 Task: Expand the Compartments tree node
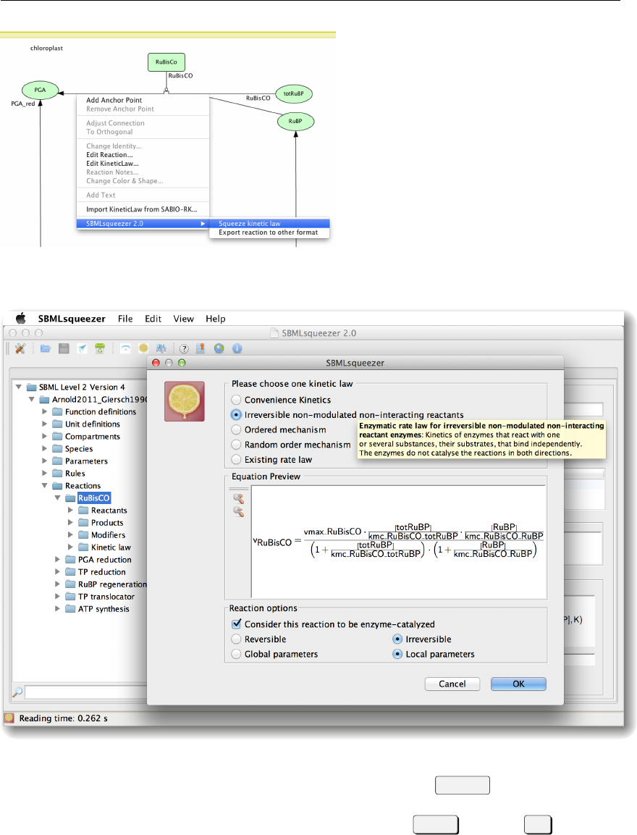click(45, 436)
